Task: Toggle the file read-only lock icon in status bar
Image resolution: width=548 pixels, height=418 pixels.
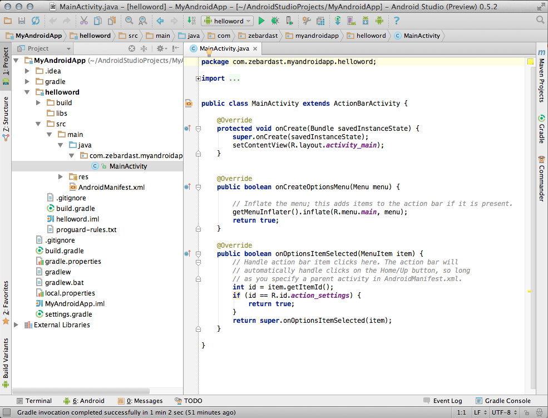Action: [x=526, y=413]
